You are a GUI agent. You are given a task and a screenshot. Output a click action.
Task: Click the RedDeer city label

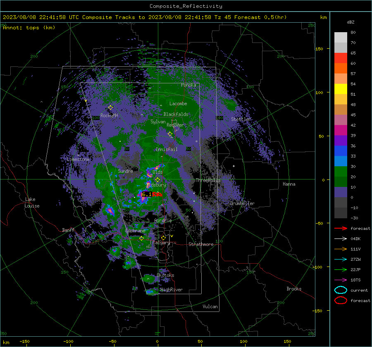pos(175,125)
